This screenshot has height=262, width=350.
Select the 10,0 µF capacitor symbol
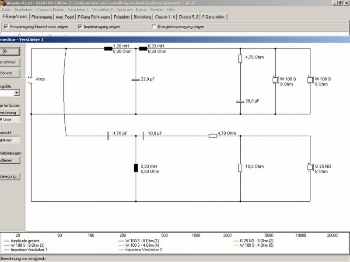coord(143,136)
